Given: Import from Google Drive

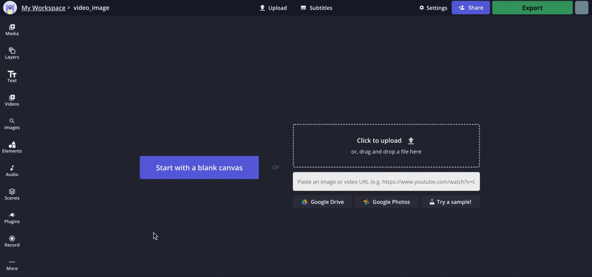Looking at the screenshot, I should (x=323, y=202).
